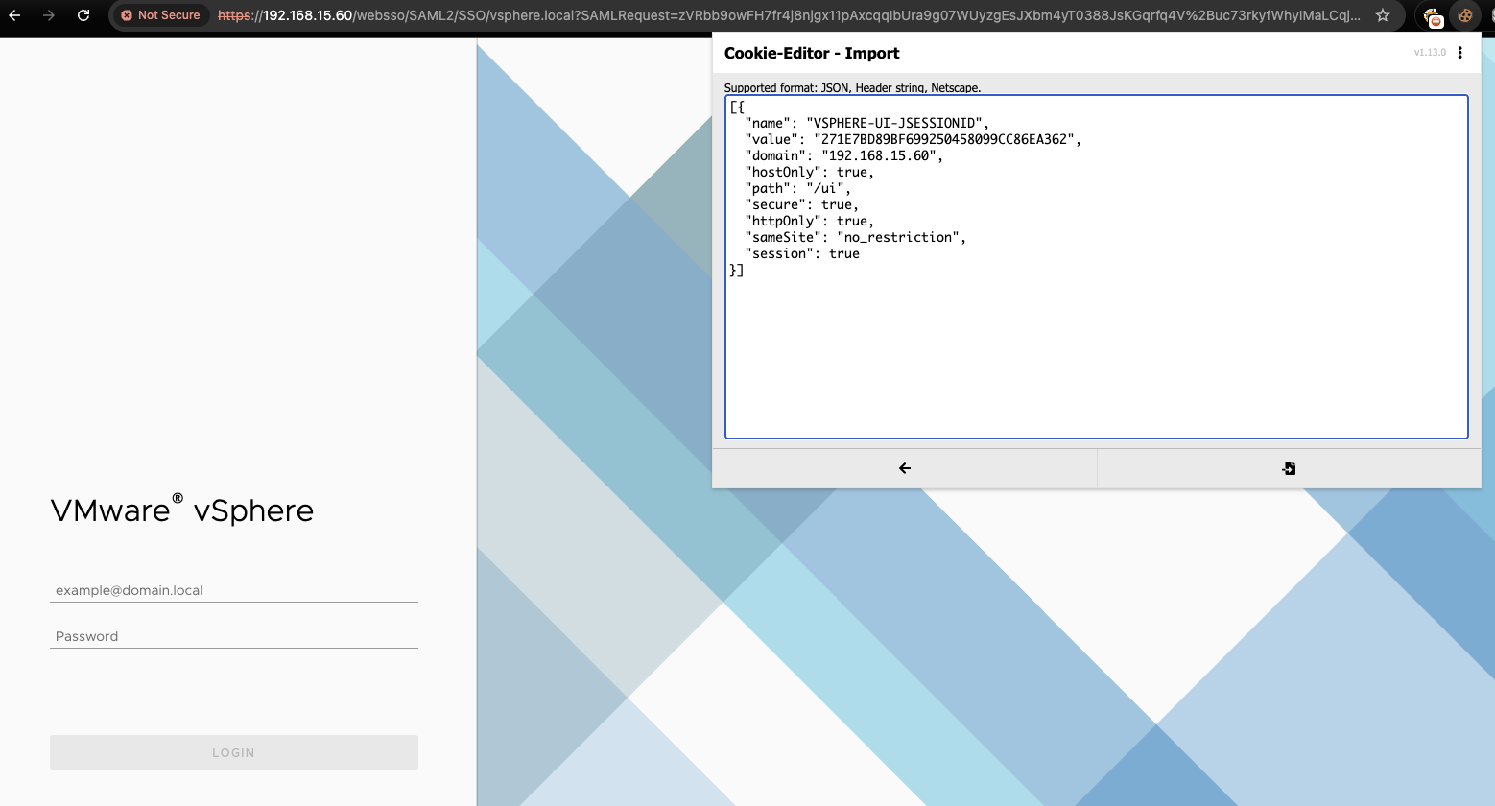The image size is (1495, 806).
Task: Click the v1.13.0 version label
Action: 1430,53
